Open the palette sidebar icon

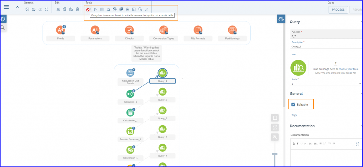(3, 19)
